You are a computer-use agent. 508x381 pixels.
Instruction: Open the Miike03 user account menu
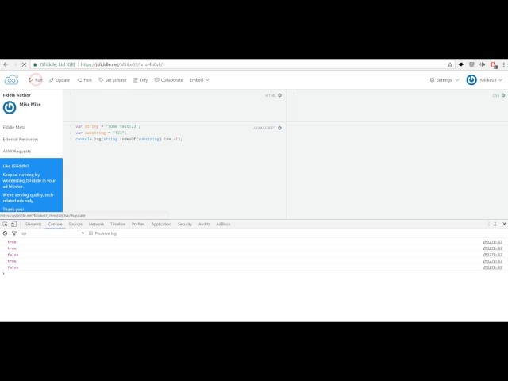tap(491, 80)
